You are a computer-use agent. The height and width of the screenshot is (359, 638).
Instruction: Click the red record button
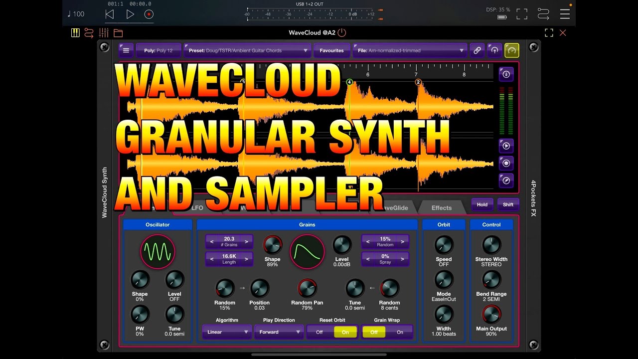coord(149,14)
